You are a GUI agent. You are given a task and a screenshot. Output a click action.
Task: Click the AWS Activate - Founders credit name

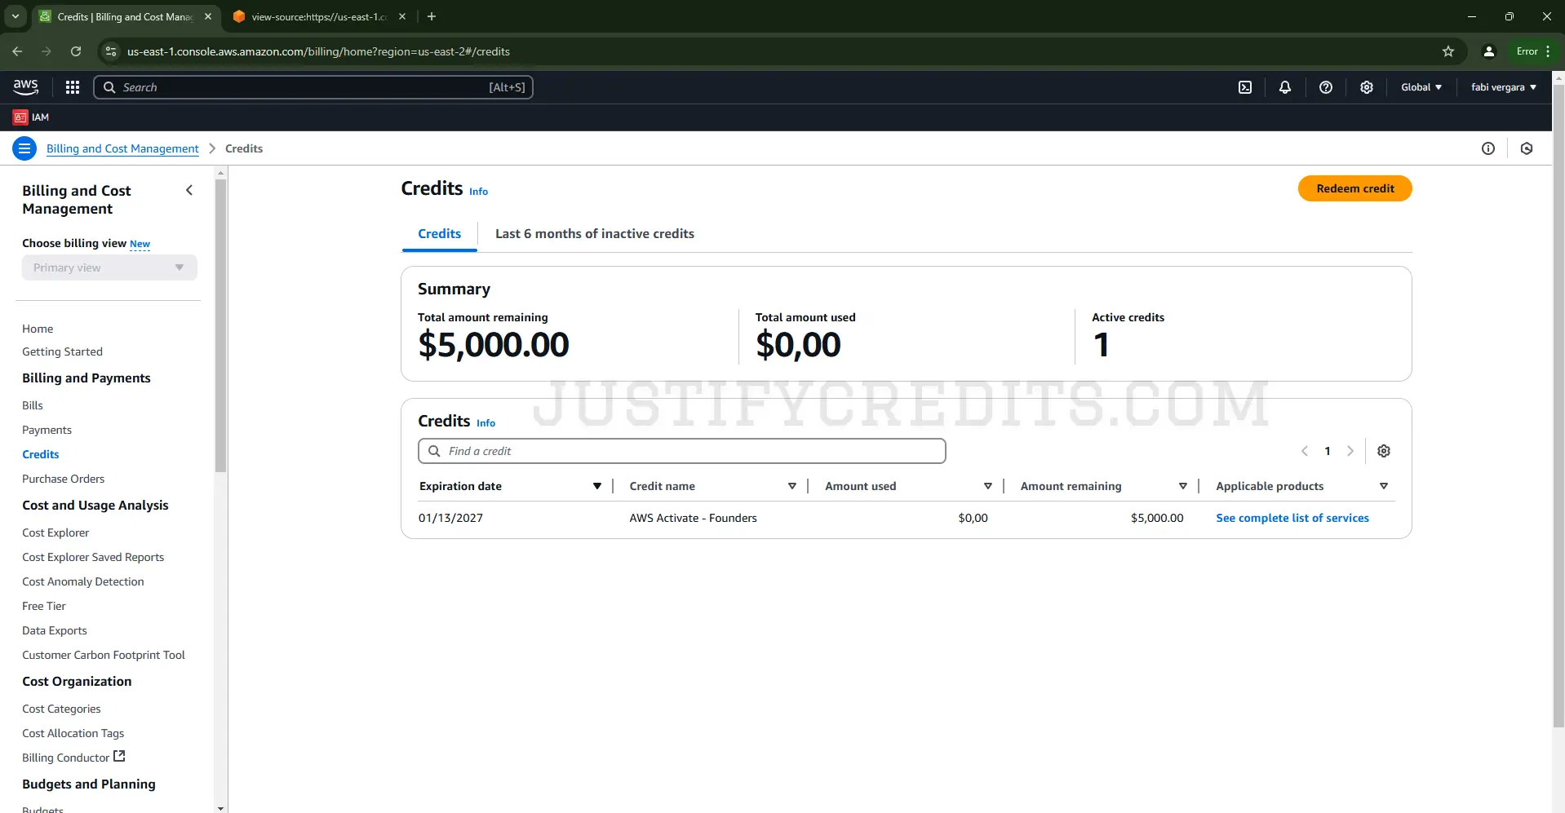693,518
